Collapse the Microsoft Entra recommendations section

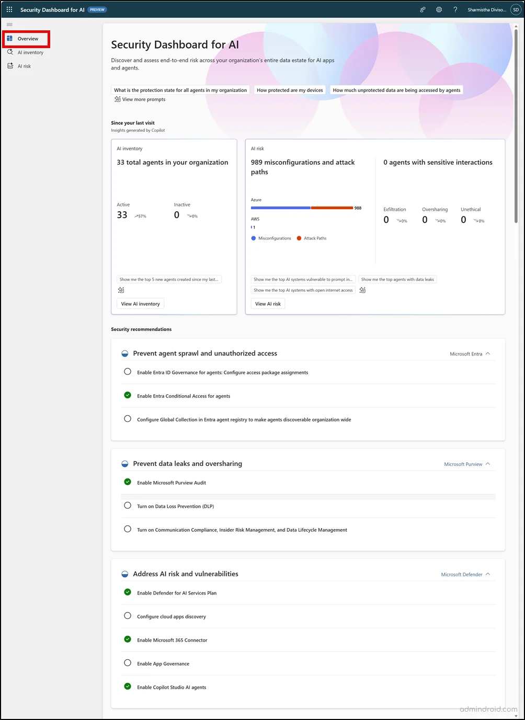(487, 353)
